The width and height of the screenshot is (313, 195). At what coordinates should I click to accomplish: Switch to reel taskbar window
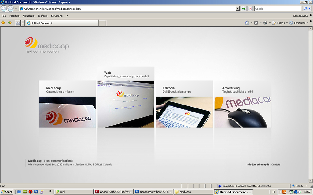coord(74,192)
